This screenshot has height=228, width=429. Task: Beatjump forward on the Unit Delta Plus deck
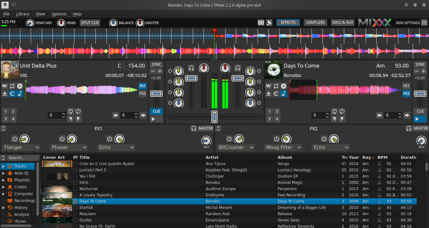point(143,115)
